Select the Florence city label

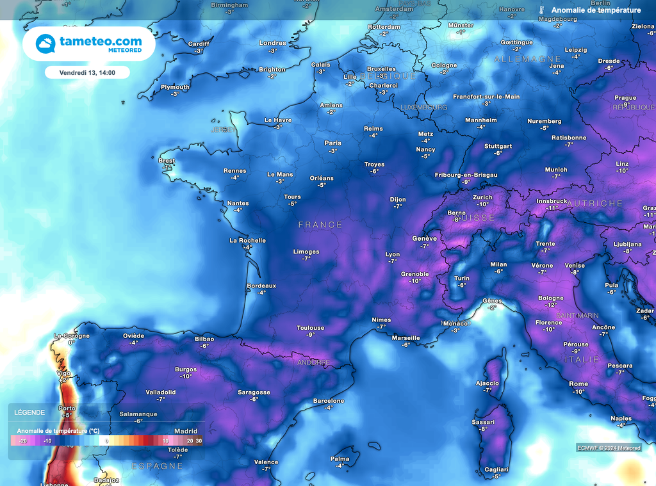click(x=548, y=323)
